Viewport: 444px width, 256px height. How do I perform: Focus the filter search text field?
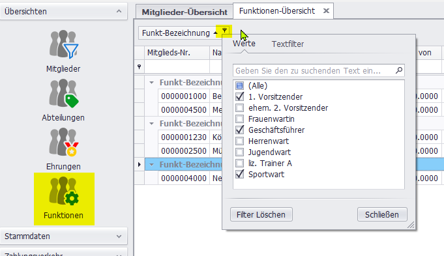pos(314,70)
